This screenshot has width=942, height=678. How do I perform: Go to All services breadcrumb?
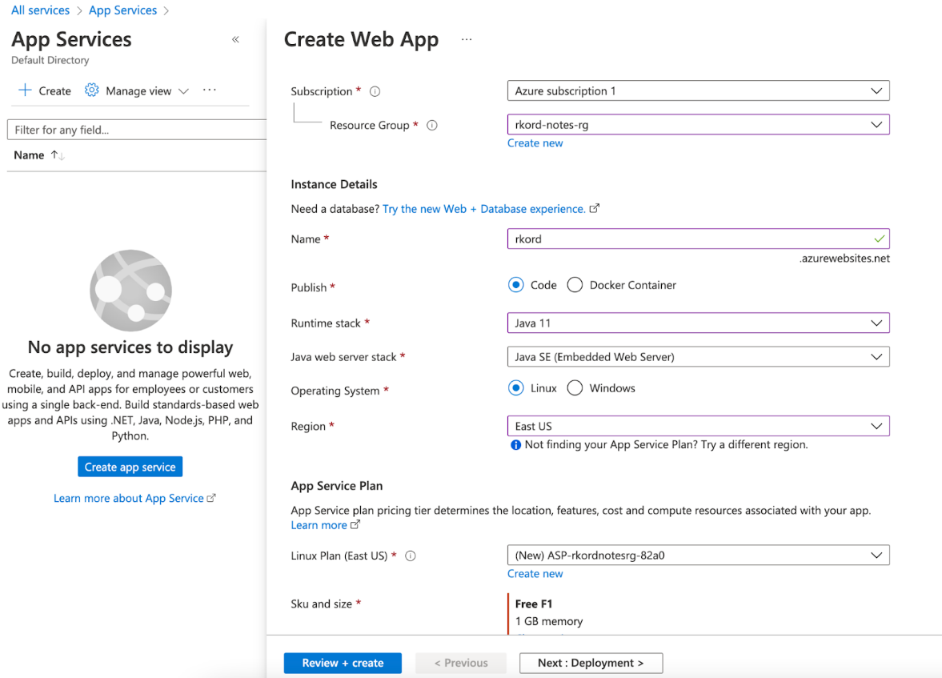pyautogui.click(x=40, y=10)
